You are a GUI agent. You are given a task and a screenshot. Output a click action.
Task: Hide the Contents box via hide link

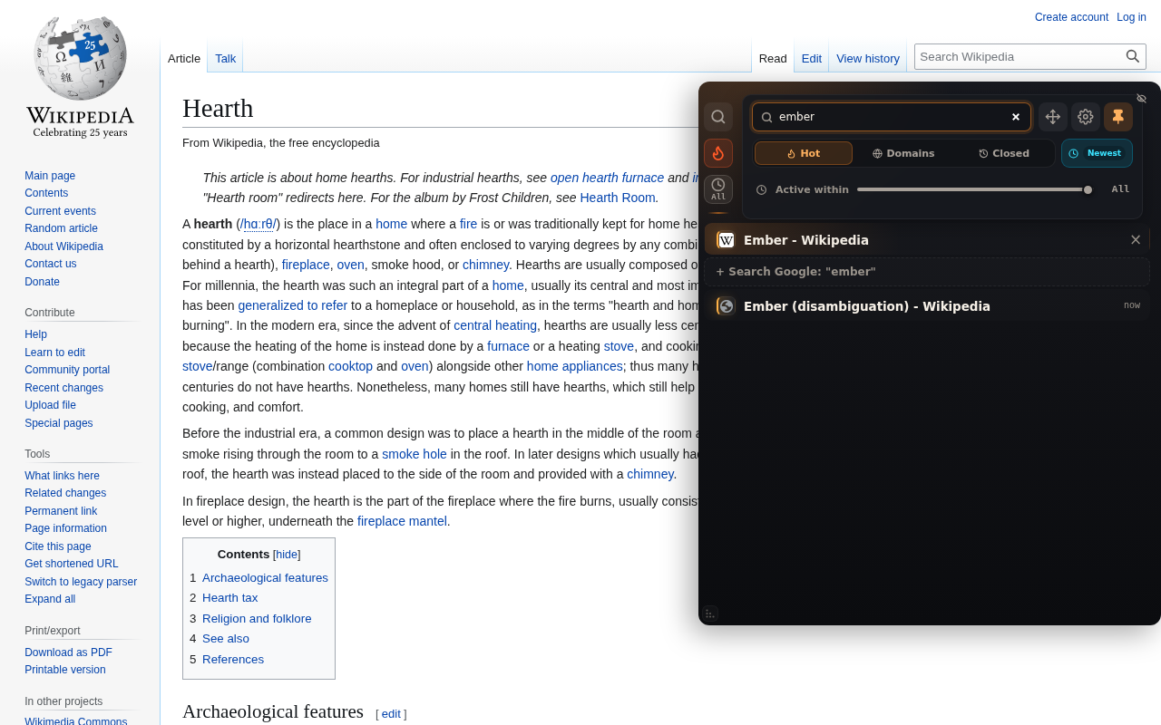coord(287,555)
